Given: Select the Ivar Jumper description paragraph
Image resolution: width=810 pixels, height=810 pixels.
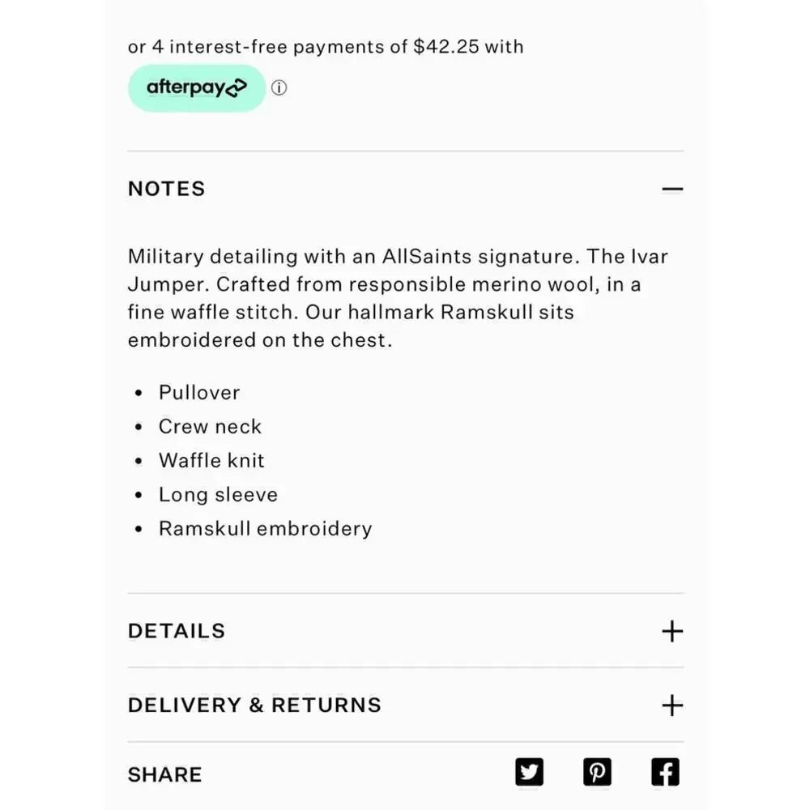Looking at the screenshot, I should pyautogui.click(x=398, y=298).
